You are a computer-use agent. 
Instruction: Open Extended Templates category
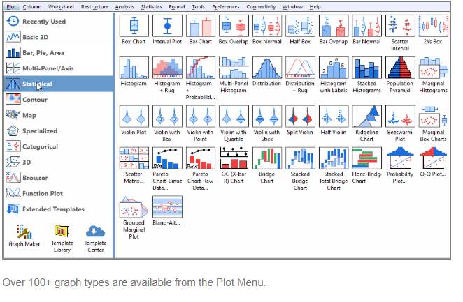coord(59,209)
